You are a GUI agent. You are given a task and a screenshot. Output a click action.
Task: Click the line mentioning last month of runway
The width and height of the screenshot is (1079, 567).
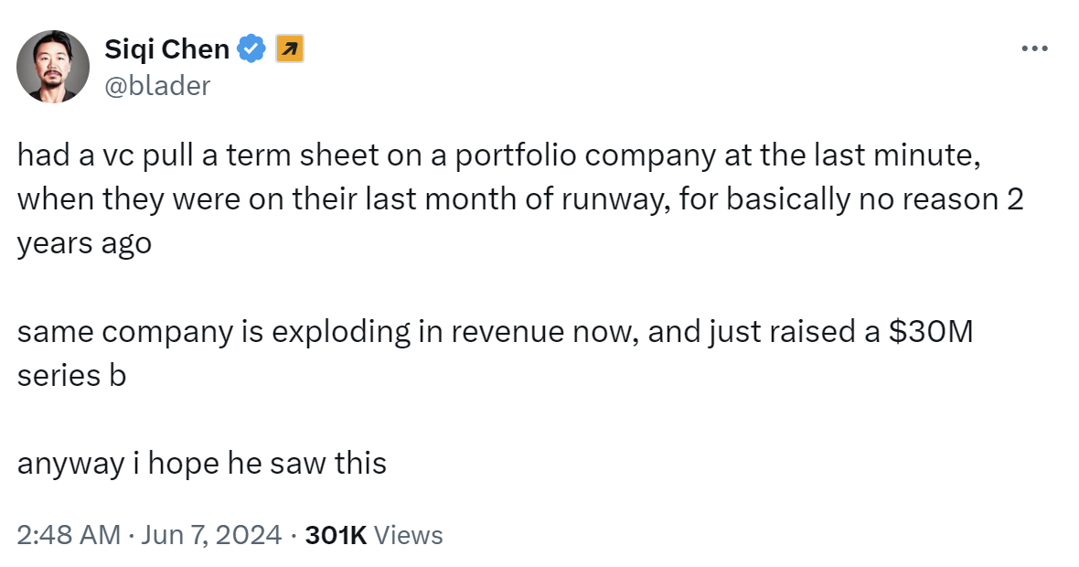[366, 200]
